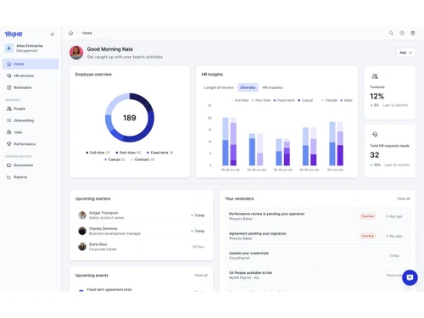Open Reports in the sidebar
This screenshot has width=424, height=318.
[31, 177]
